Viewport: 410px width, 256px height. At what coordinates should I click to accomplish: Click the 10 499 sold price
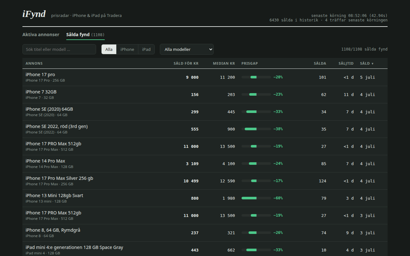coord(191,181)
